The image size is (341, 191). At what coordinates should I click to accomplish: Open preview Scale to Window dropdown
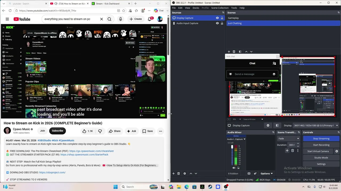tap(253, 119)
